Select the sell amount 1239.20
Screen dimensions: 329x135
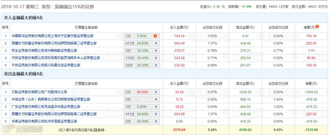[245, 92]
